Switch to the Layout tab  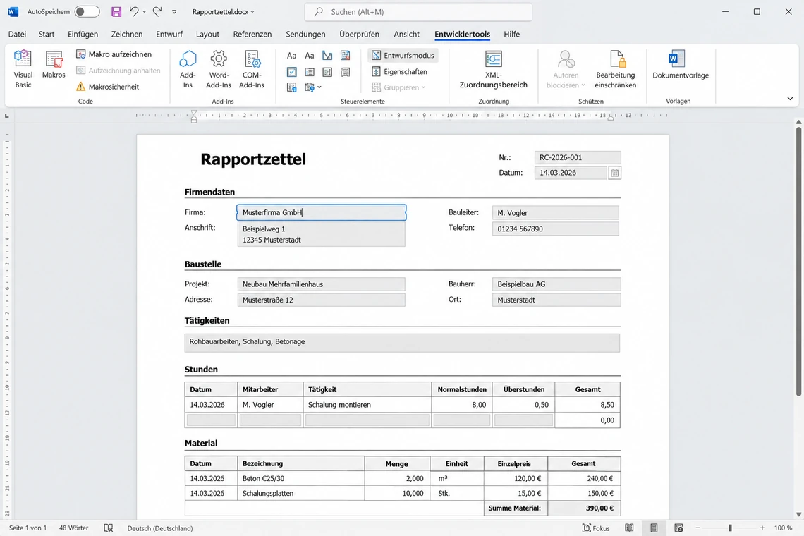207,34
